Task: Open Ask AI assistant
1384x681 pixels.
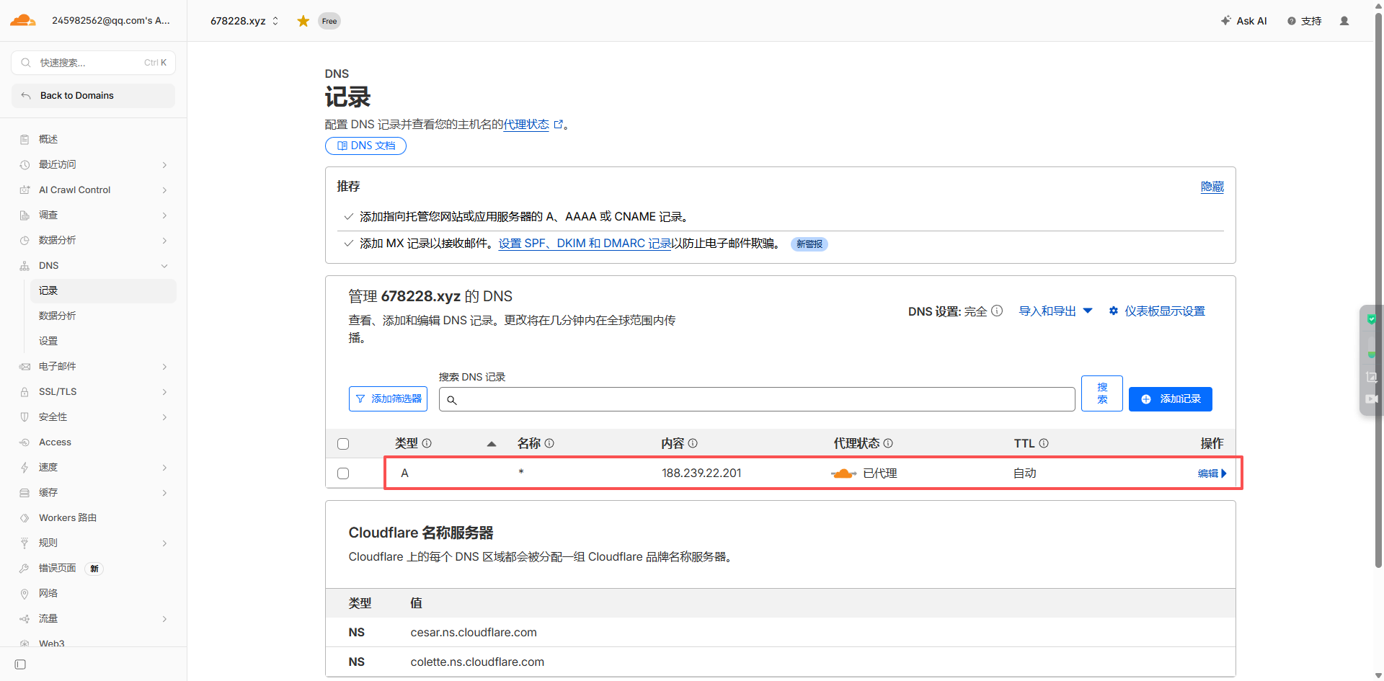Action: 1243,21
